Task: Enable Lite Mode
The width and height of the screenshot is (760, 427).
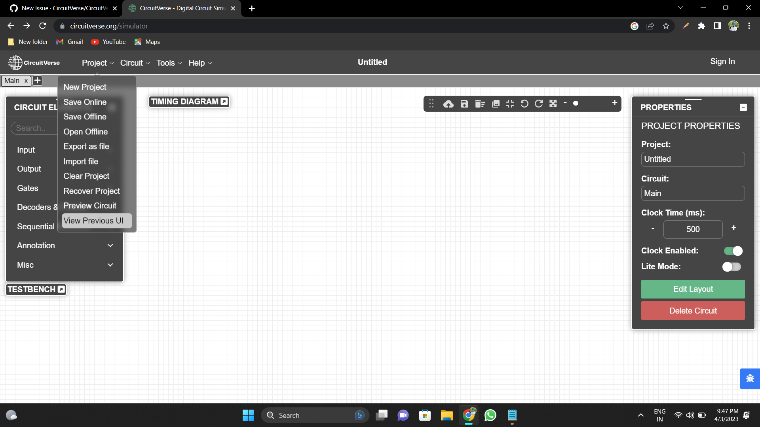Action: [731, 267]
